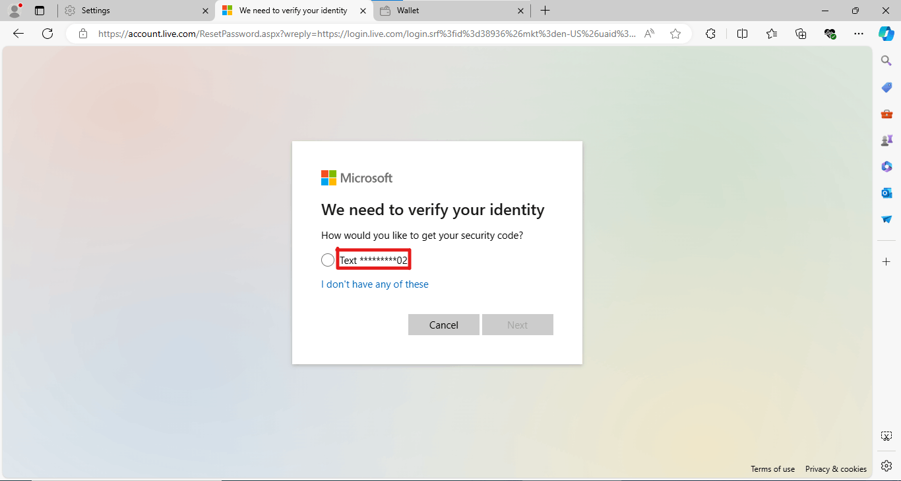This screenshot has width=901, height=481.
Task: Open Browser essentials heart icon
Action: pyautogui.click(x=830, y=34)
